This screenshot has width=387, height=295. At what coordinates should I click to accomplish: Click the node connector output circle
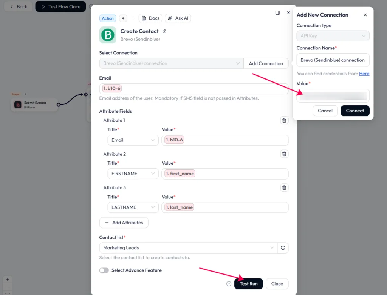[x=59, y=105]
